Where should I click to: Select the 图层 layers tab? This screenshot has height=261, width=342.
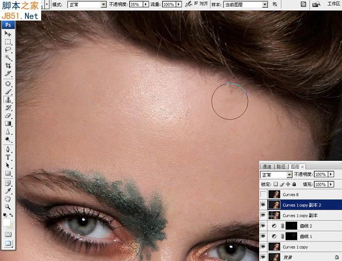coord(295,166)
